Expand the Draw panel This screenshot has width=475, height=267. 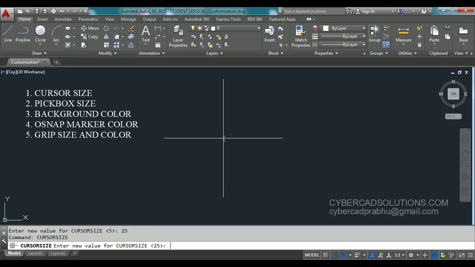click(x=39, y=53)
